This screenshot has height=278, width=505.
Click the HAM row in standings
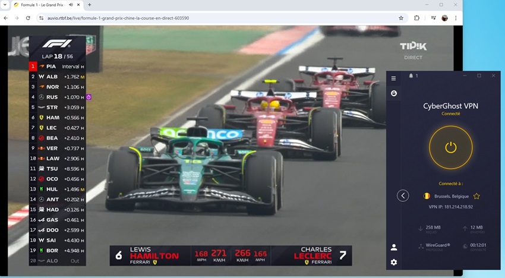click(x=57, y=118)
